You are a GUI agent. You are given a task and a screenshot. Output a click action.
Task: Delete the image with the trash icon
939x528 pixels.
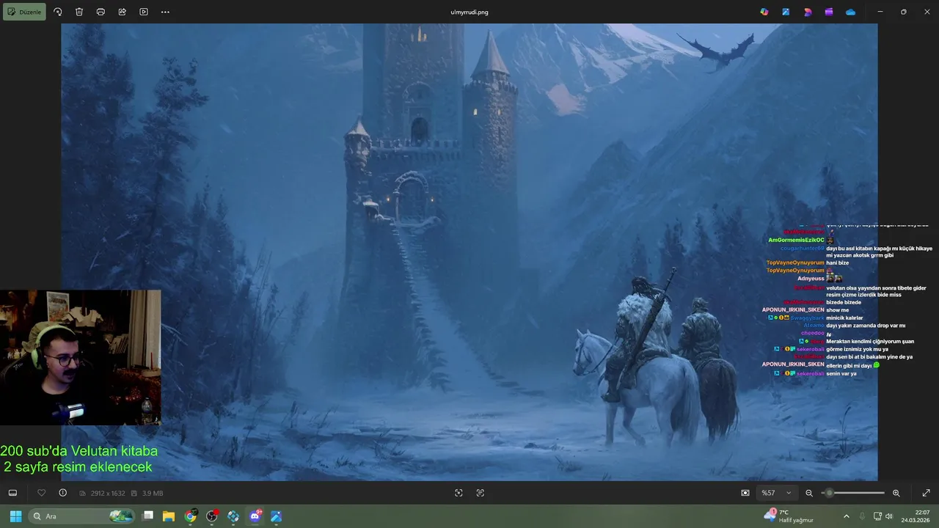click(x=79, y=12)
